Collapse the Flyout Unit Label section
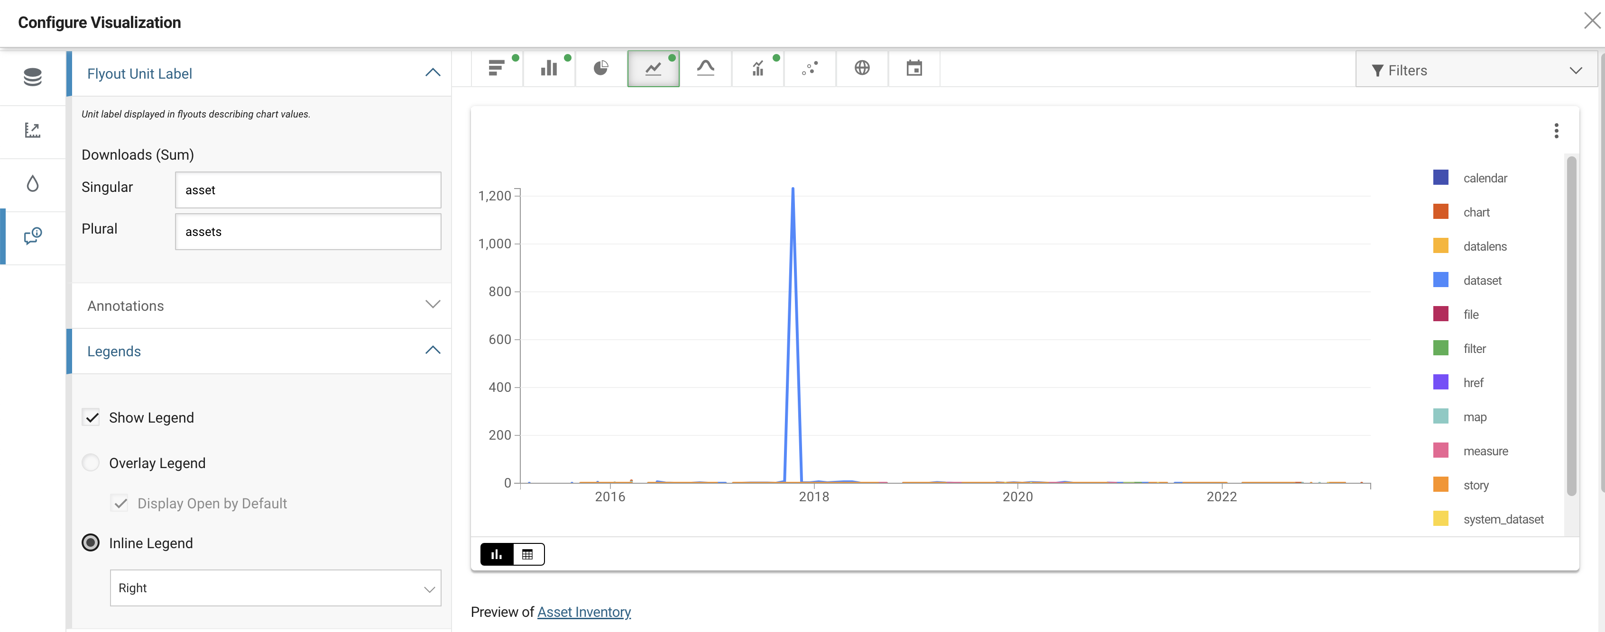 433,73
